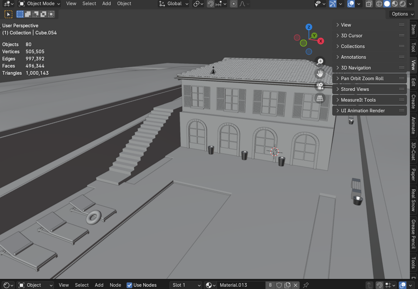Switch to the Tool sidebar tab
Viewport: 418px width, 289px height.
[x=414, y=47]
